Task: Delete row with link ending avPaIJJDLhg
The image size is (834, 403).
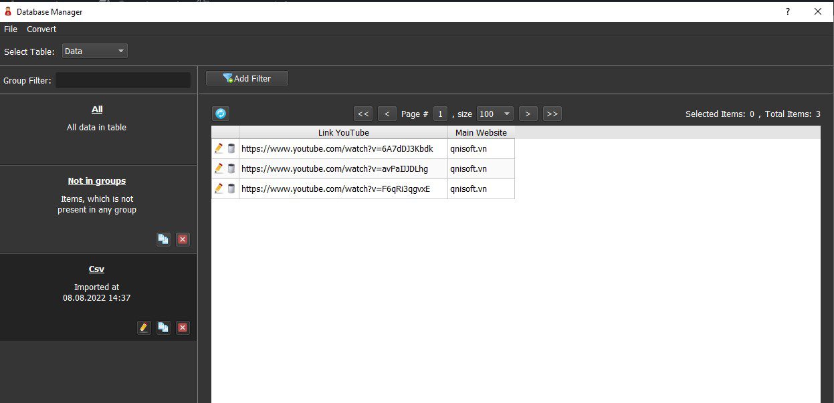Action: pyautogui.click(x=231, y=169)
